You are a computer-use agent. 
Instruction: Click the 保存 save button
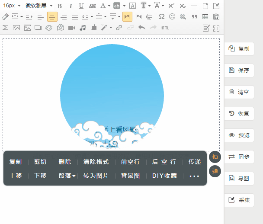(x=239, y=70)
